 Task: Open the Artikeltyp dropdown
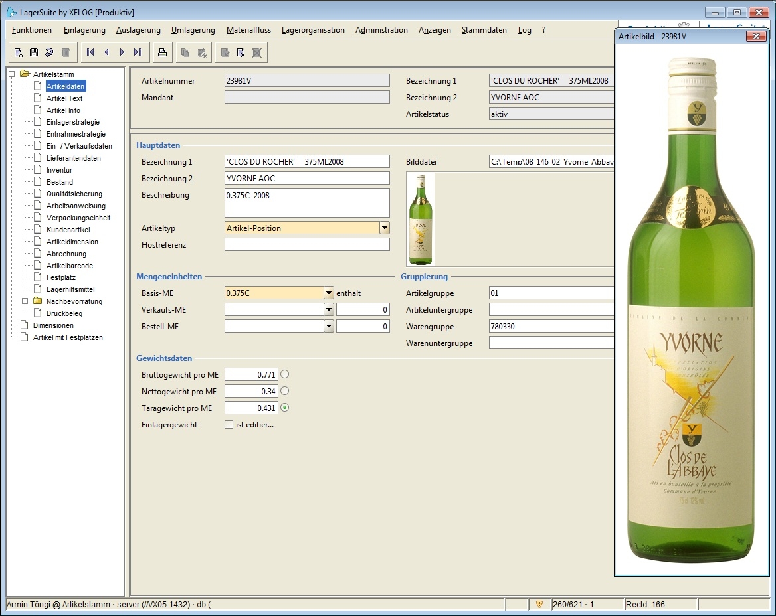pyautogui.click(x=385, y=228)
